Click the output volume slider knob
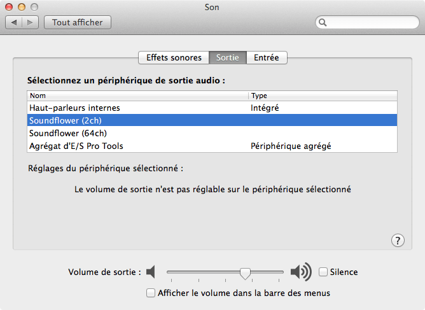Screen dimensions: 425x310 click(x=245, y=273)
